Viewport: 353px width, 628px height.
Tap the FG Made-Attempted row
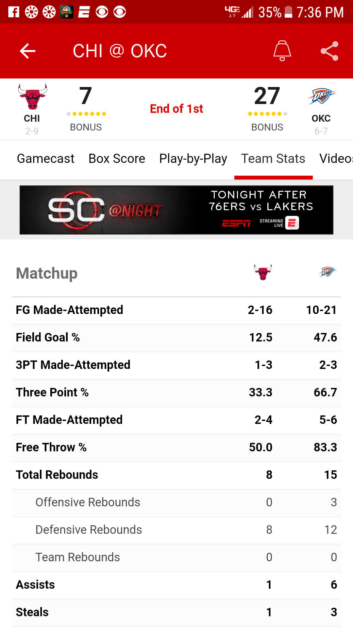176,310
